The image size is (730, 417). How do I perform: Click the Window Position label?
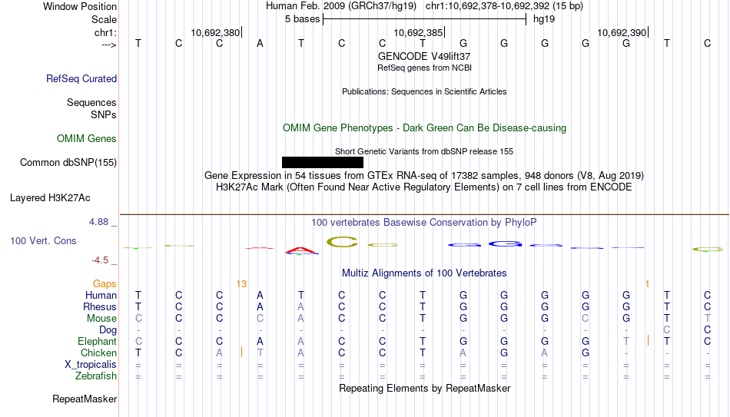click(x=80, y=6)
